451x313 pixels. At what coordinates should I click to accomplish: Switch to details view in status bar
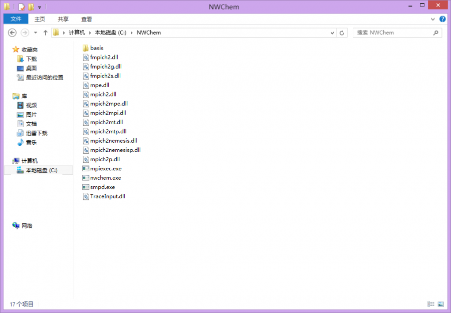coord(431,304)
